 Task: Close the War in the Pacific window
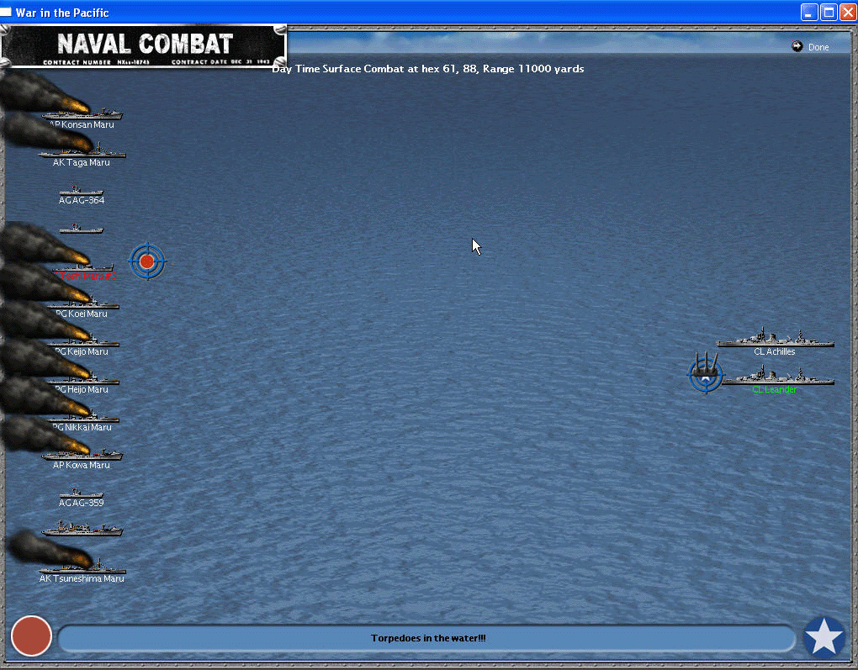point(848,12)
